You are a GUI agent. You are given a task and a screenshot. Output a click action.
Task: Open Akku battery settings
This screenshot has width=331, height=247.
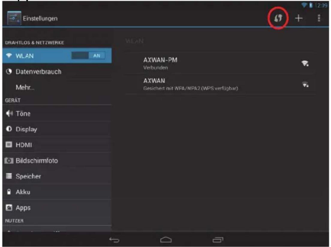click(57, 192)
